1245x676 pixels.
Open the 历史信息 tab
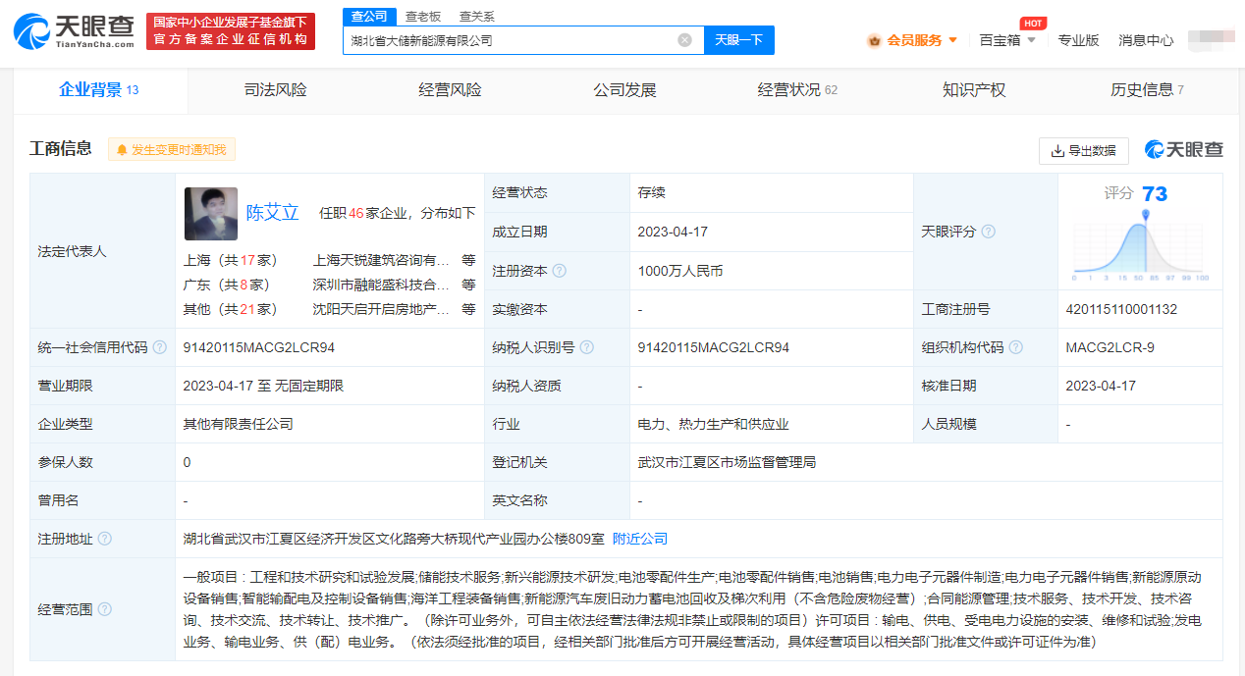coord(1142,89)
